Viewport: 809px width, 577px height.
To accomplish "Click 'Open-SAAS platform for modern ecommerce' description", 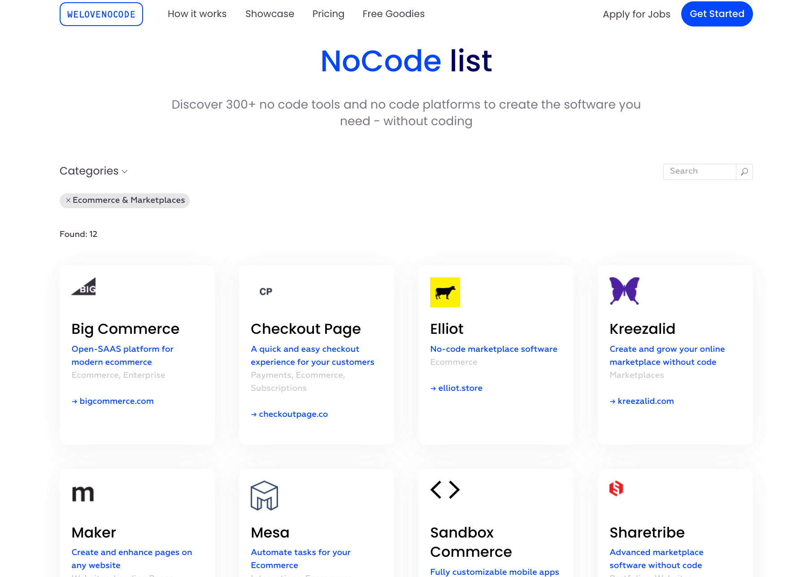I will coord(122,355).
